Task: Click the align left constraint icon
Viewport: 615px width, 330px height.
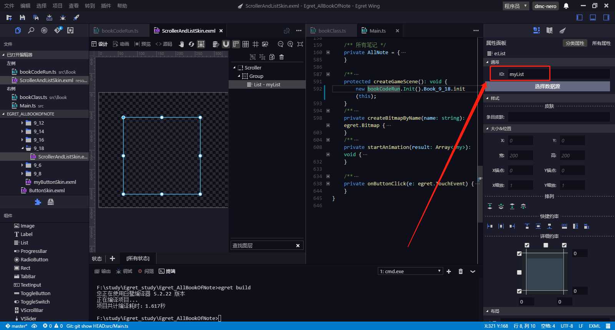Action: (x=490, y=226)
